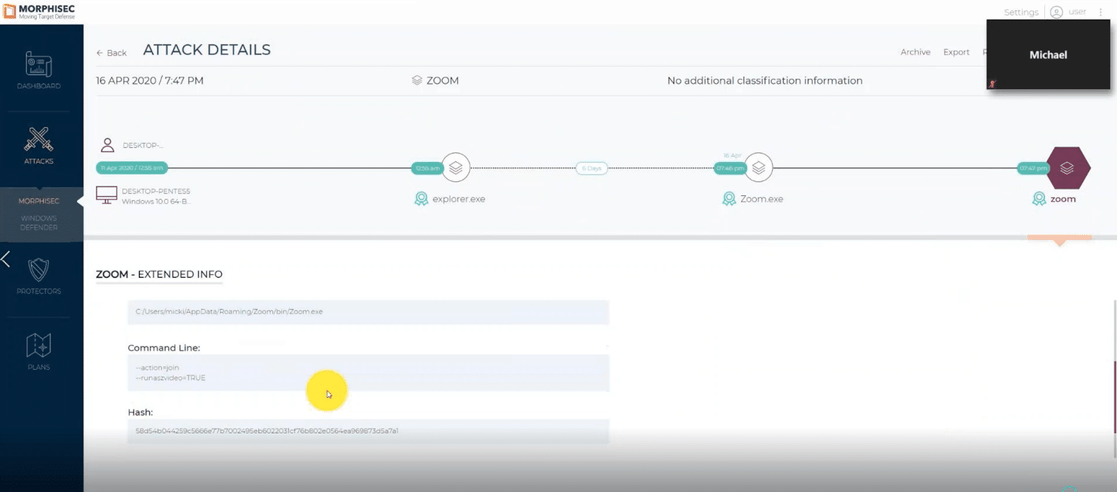Select the Windows Defender tab
Image resolution: width=1117 pixels, height=492 pixels.
[x=39, y=223]
